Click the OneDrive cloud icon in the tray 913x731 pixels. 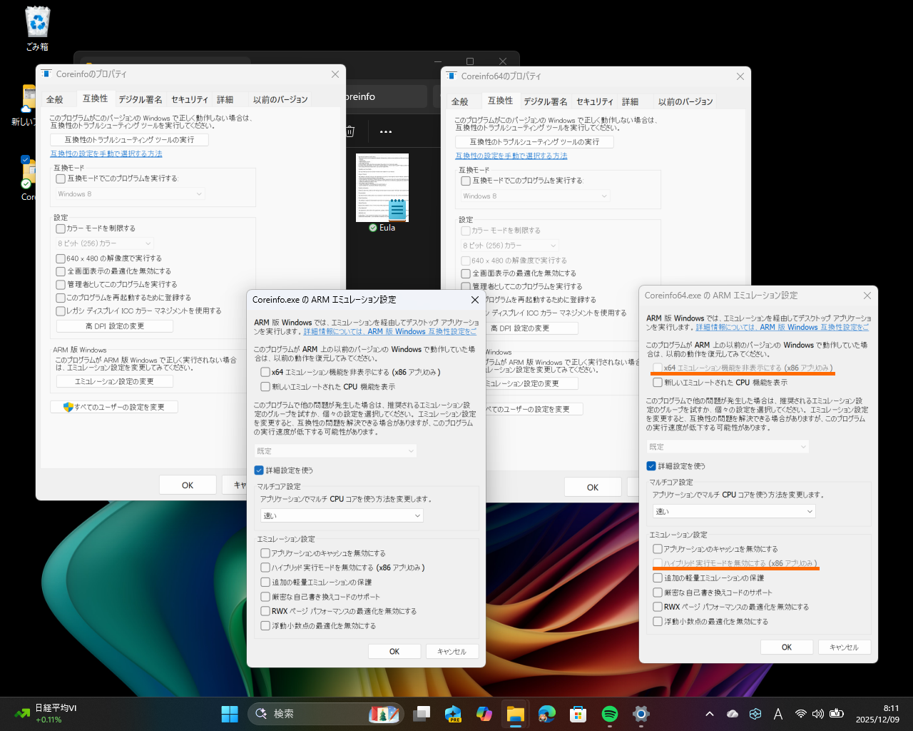pos(732,713)
